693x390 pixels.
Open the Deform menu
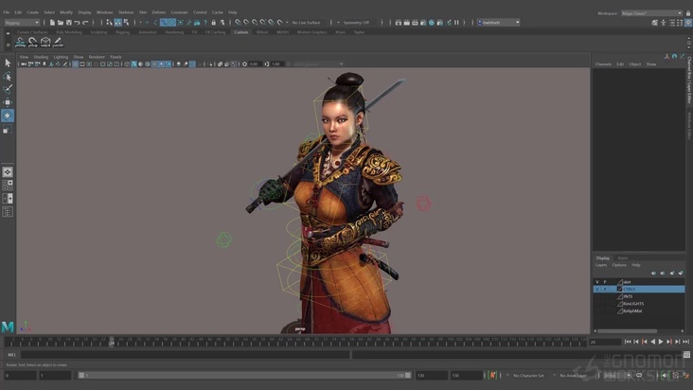pos(159,12)
